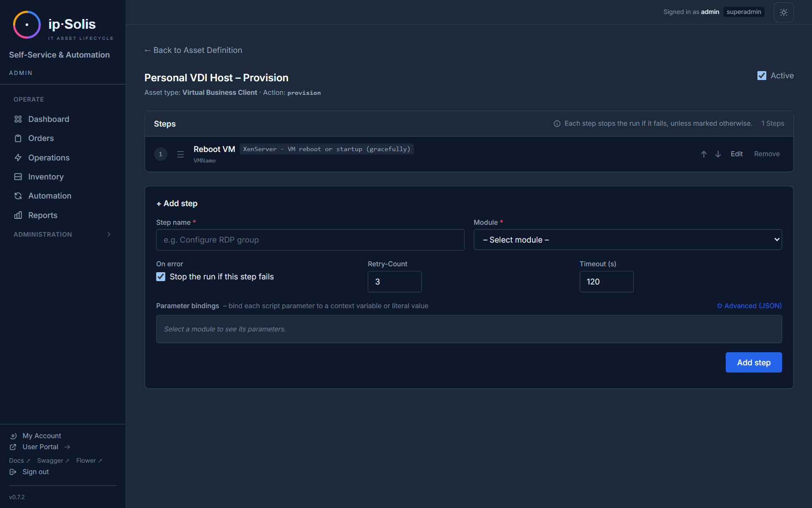
Task: Open the Docs external link
Action: pos(19,461)
